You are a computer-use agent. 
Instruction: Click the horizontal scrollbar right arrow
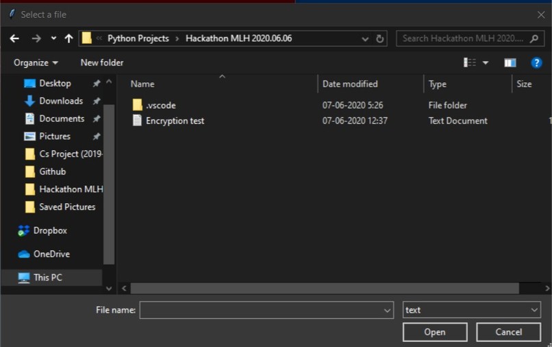[x=547, y=288]
